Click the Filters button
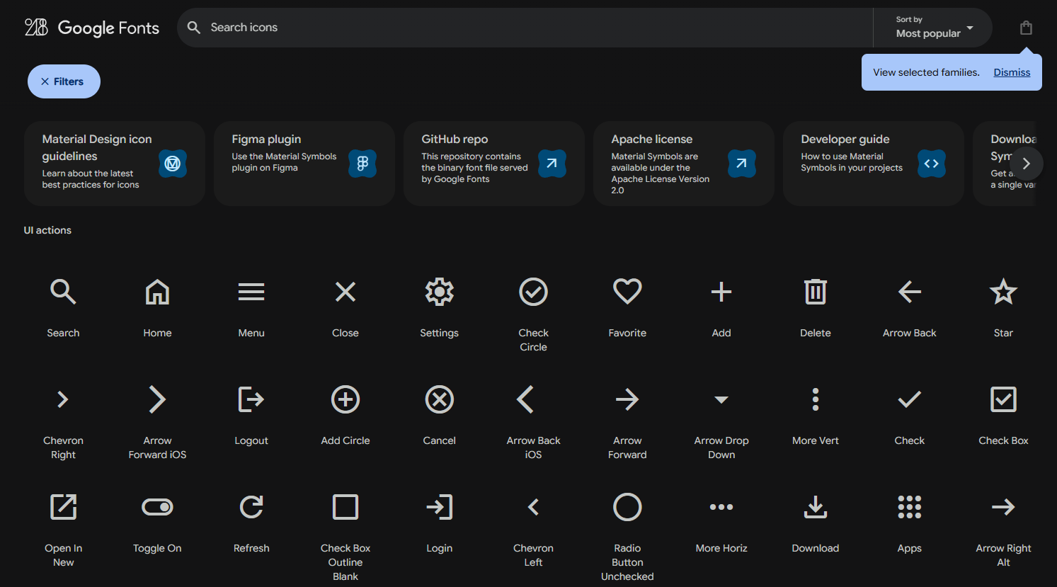Viewport: 1057px width, 587px height. pos(63,81)
